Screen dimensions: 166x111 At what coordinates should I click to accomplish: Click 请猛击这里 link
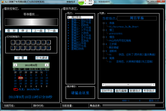click(x=80, y=93)
